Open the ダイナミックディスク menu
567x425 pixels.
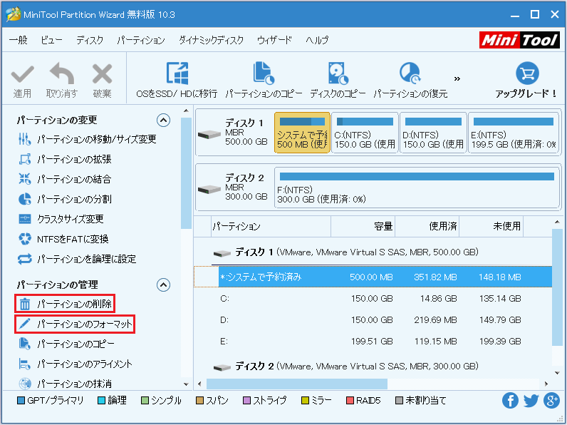[211, 40]
